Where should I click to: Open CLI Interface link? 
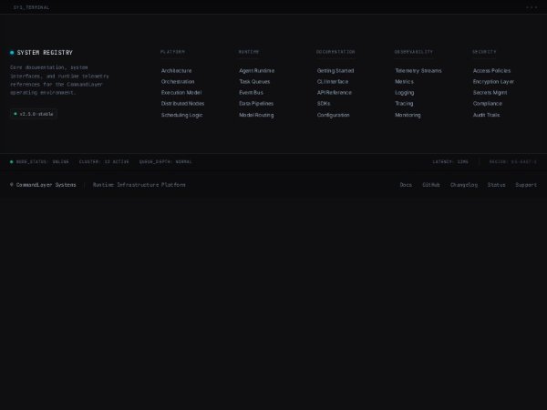[x=333, y=82]
